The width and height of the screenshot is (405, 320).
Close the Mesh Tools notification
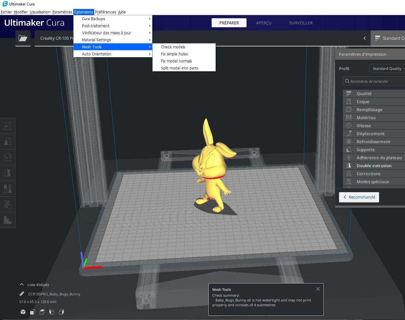pos(318,289)
